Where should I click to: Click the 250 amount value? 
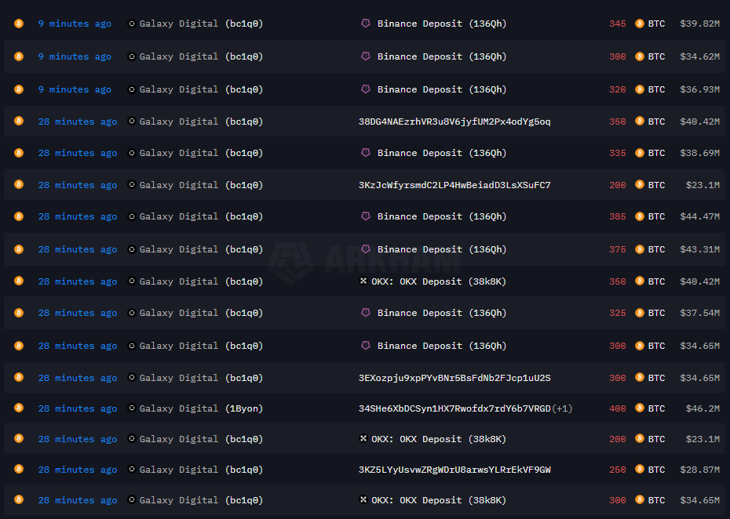point(617,470)
